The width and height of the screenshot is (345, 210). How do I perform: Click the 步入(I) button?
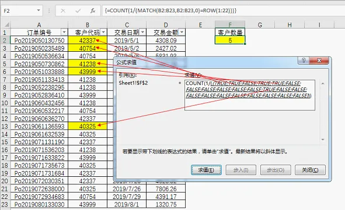click(241, 170)
